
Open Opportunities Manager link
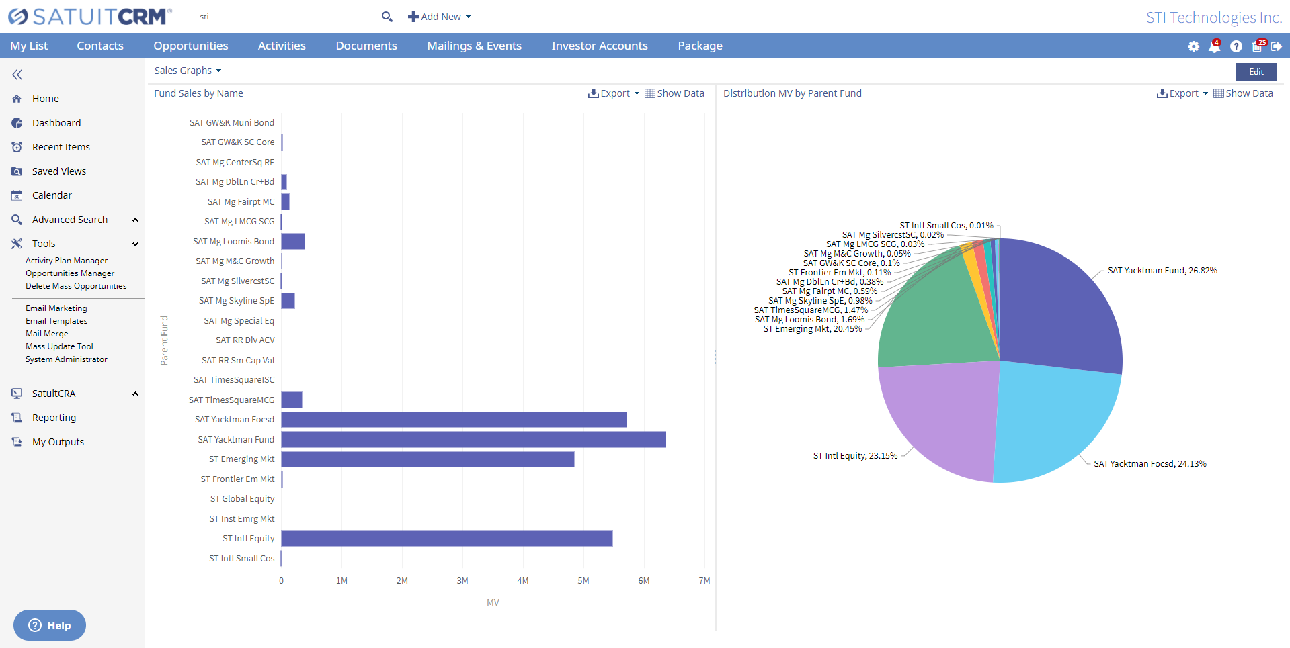coord(70,273)
